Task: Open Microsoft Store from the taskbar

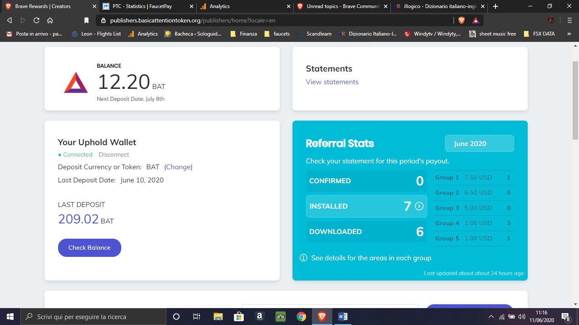Action: (239, 317)
